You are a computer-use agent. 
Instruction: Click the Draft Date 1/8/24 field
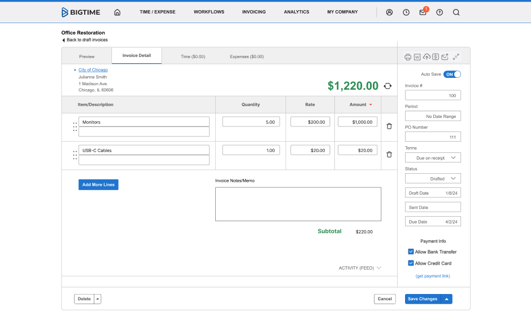point(433,193)
